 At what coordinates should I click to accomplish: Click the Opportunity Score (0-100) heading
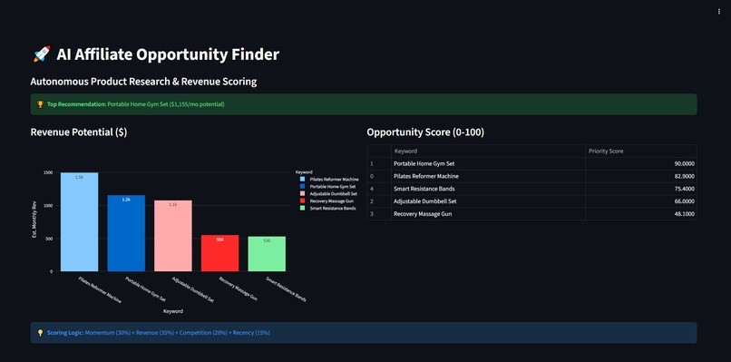[x=425, y=132]
